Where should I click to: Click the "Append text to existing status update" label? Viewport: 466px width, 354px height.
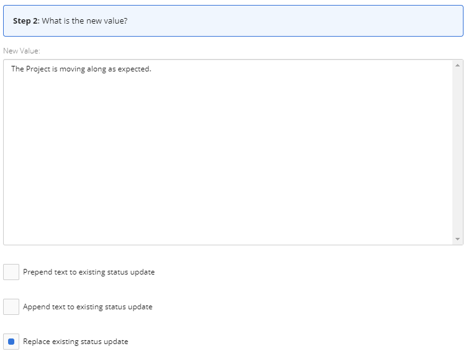88,307
